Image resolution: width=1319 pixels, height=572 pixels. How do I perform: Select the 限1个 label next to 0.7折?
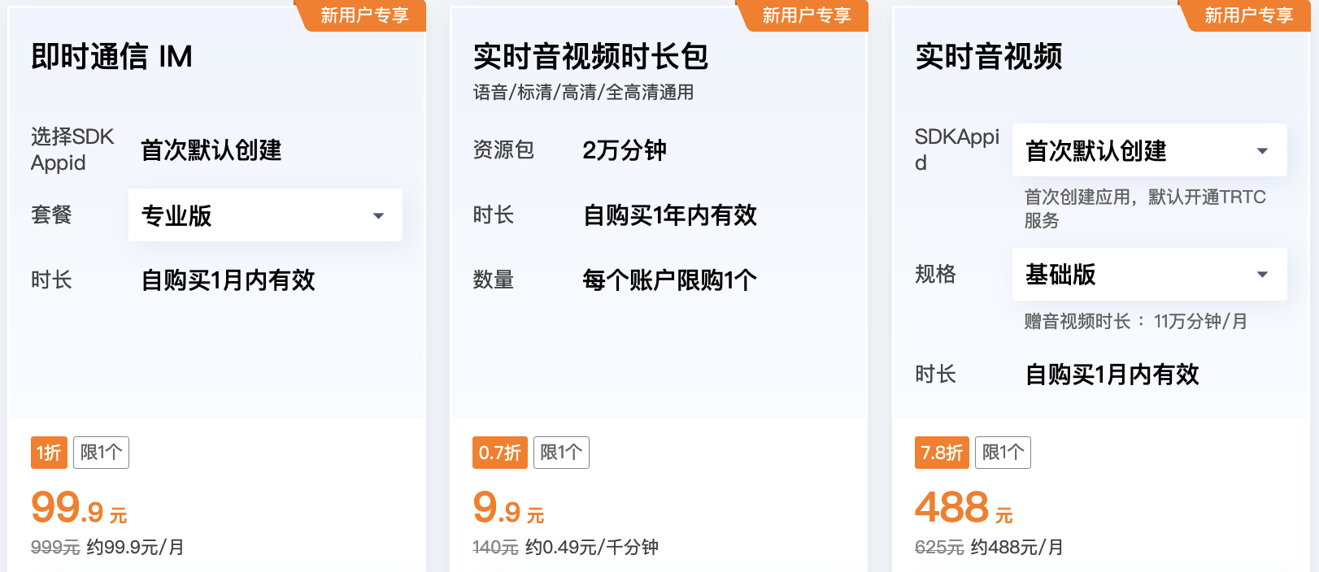pyautogui.click(x=560, y=453)
